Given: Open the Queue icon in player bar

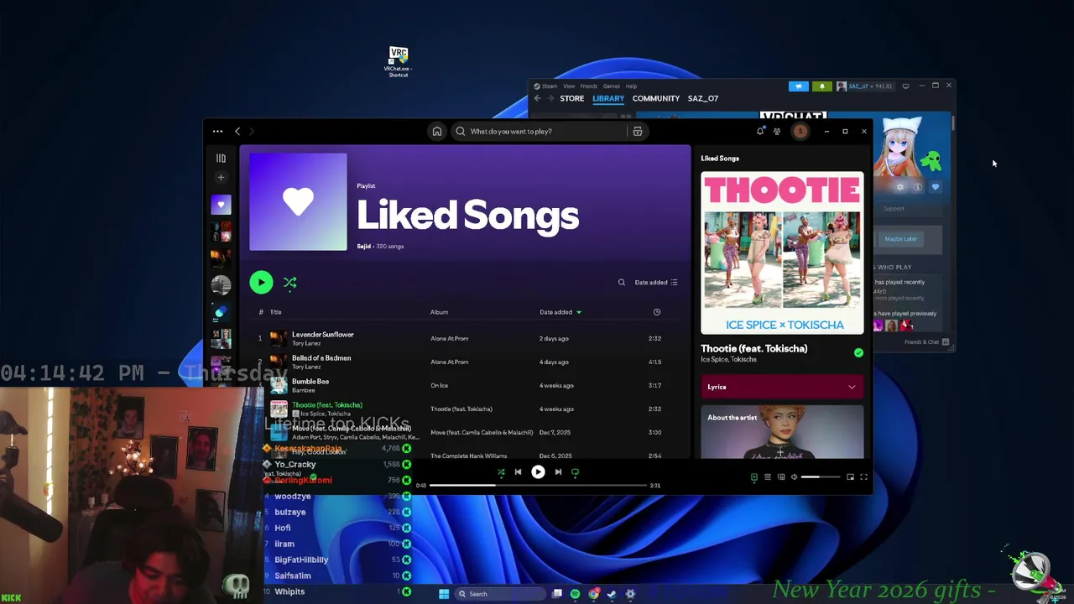Looking at the screenshot, I should (x=767, y=476).
